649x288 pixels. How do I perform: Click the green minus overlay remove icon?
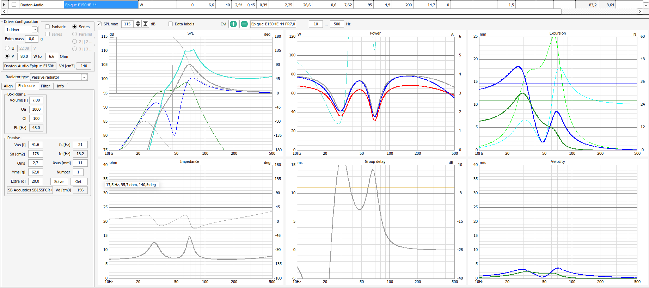coord(244,24)
